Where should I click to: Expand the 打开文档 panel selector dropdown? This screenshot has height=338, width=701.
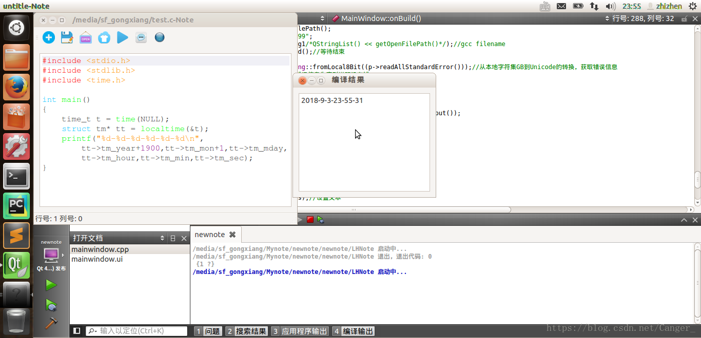162,238
